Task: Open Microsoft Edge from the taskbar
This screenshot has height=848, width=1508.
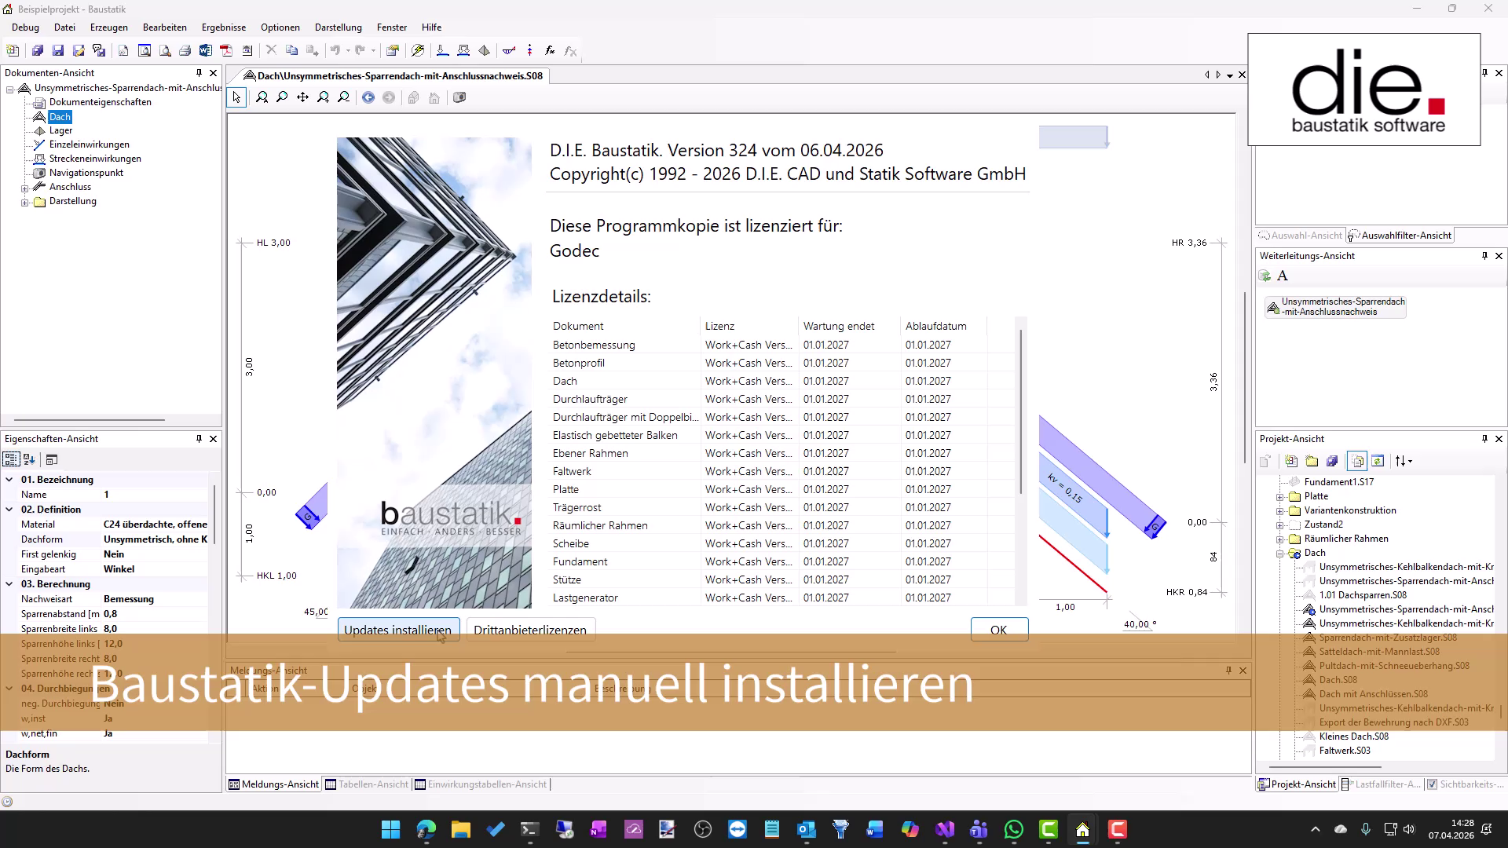Action: (426, 829)
